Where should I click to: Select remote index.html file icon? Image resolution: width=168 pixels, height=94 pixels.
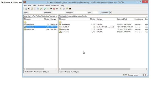click(60, 27)
